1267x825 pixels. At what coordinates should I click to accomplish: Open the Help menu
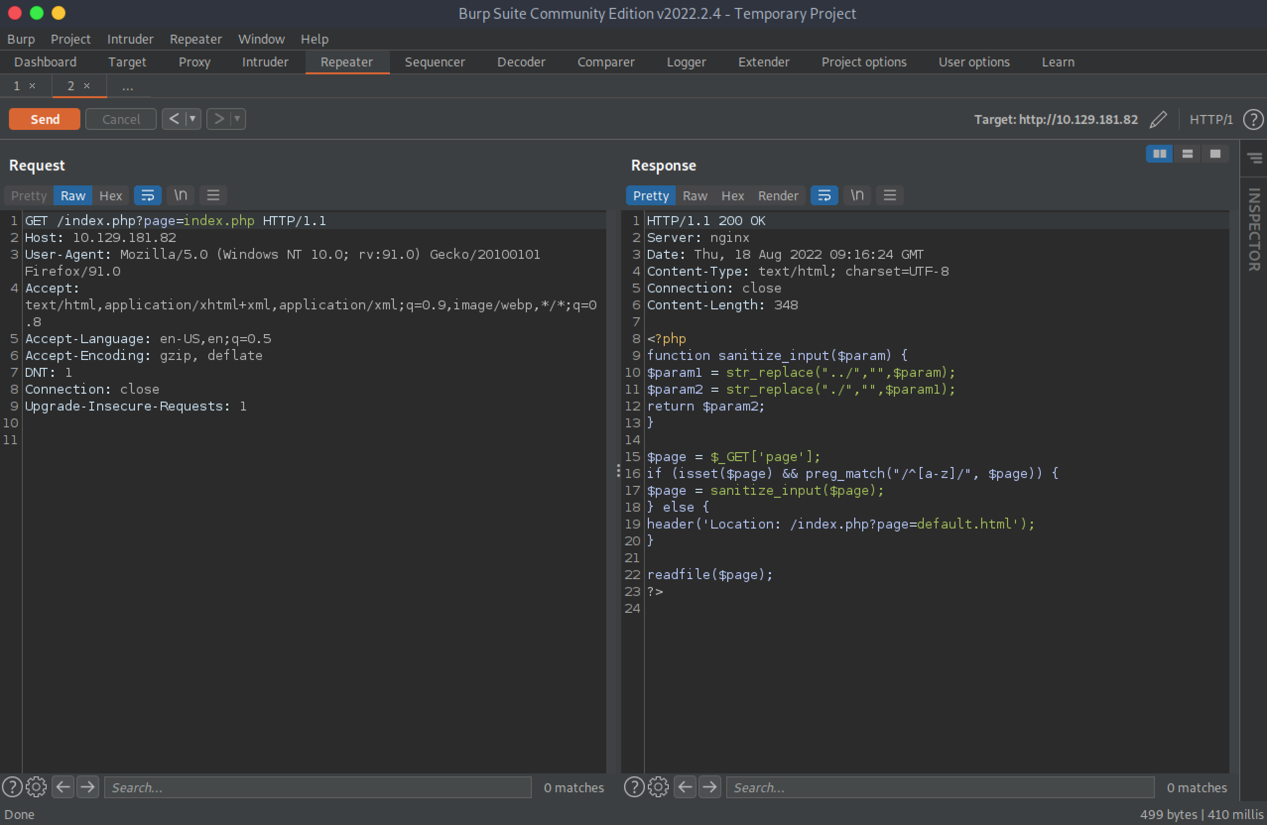[314, 39]
